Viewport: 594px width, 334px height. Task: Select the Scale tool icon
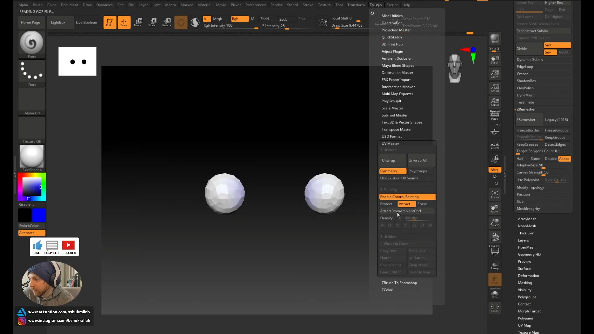pos(152,22)
